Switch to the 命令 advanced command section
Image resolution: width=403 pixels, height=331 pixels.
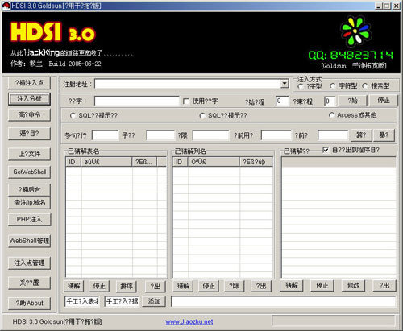[x=29, y=115]
